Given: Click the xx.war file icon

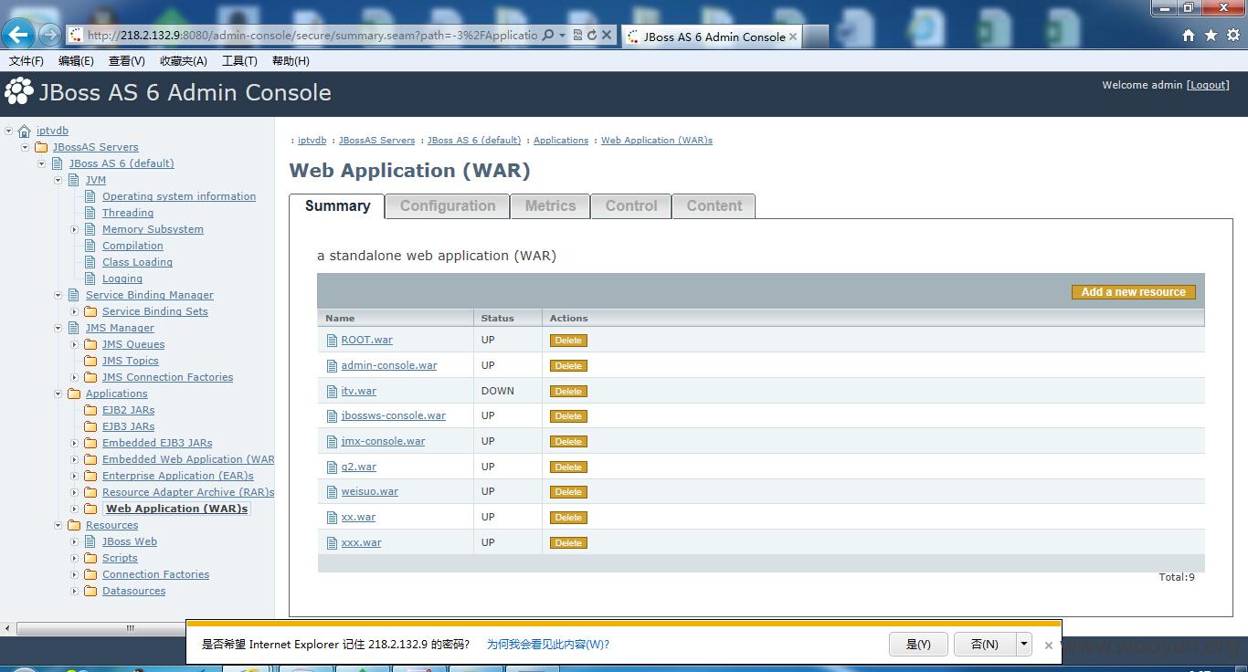Looking at the screenshot, I should pos(333,518).
